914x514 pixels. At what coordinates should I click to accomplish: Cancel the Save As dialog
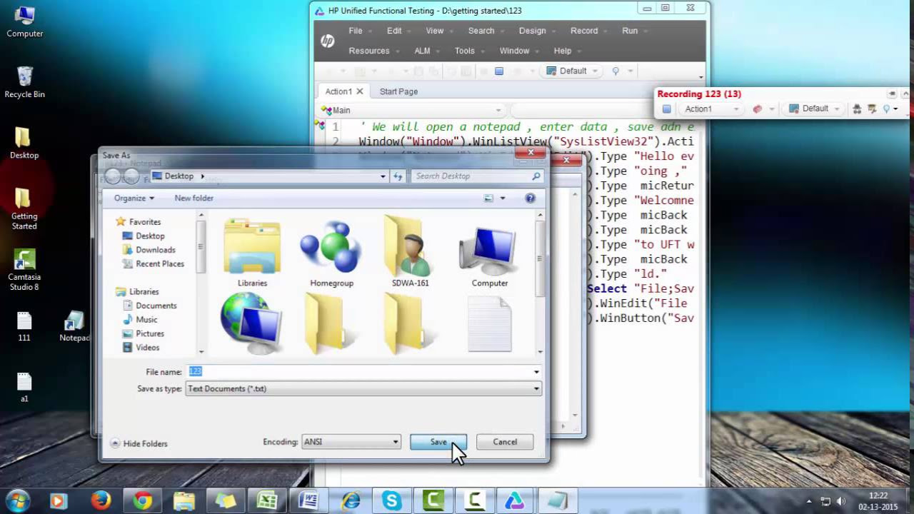pyautogui.click(x=505, y=442)
